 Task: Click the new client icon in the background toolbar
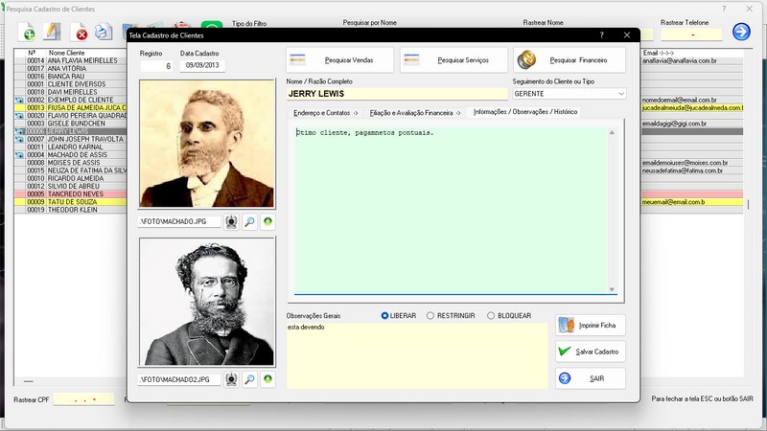click(x=27, y=33)
